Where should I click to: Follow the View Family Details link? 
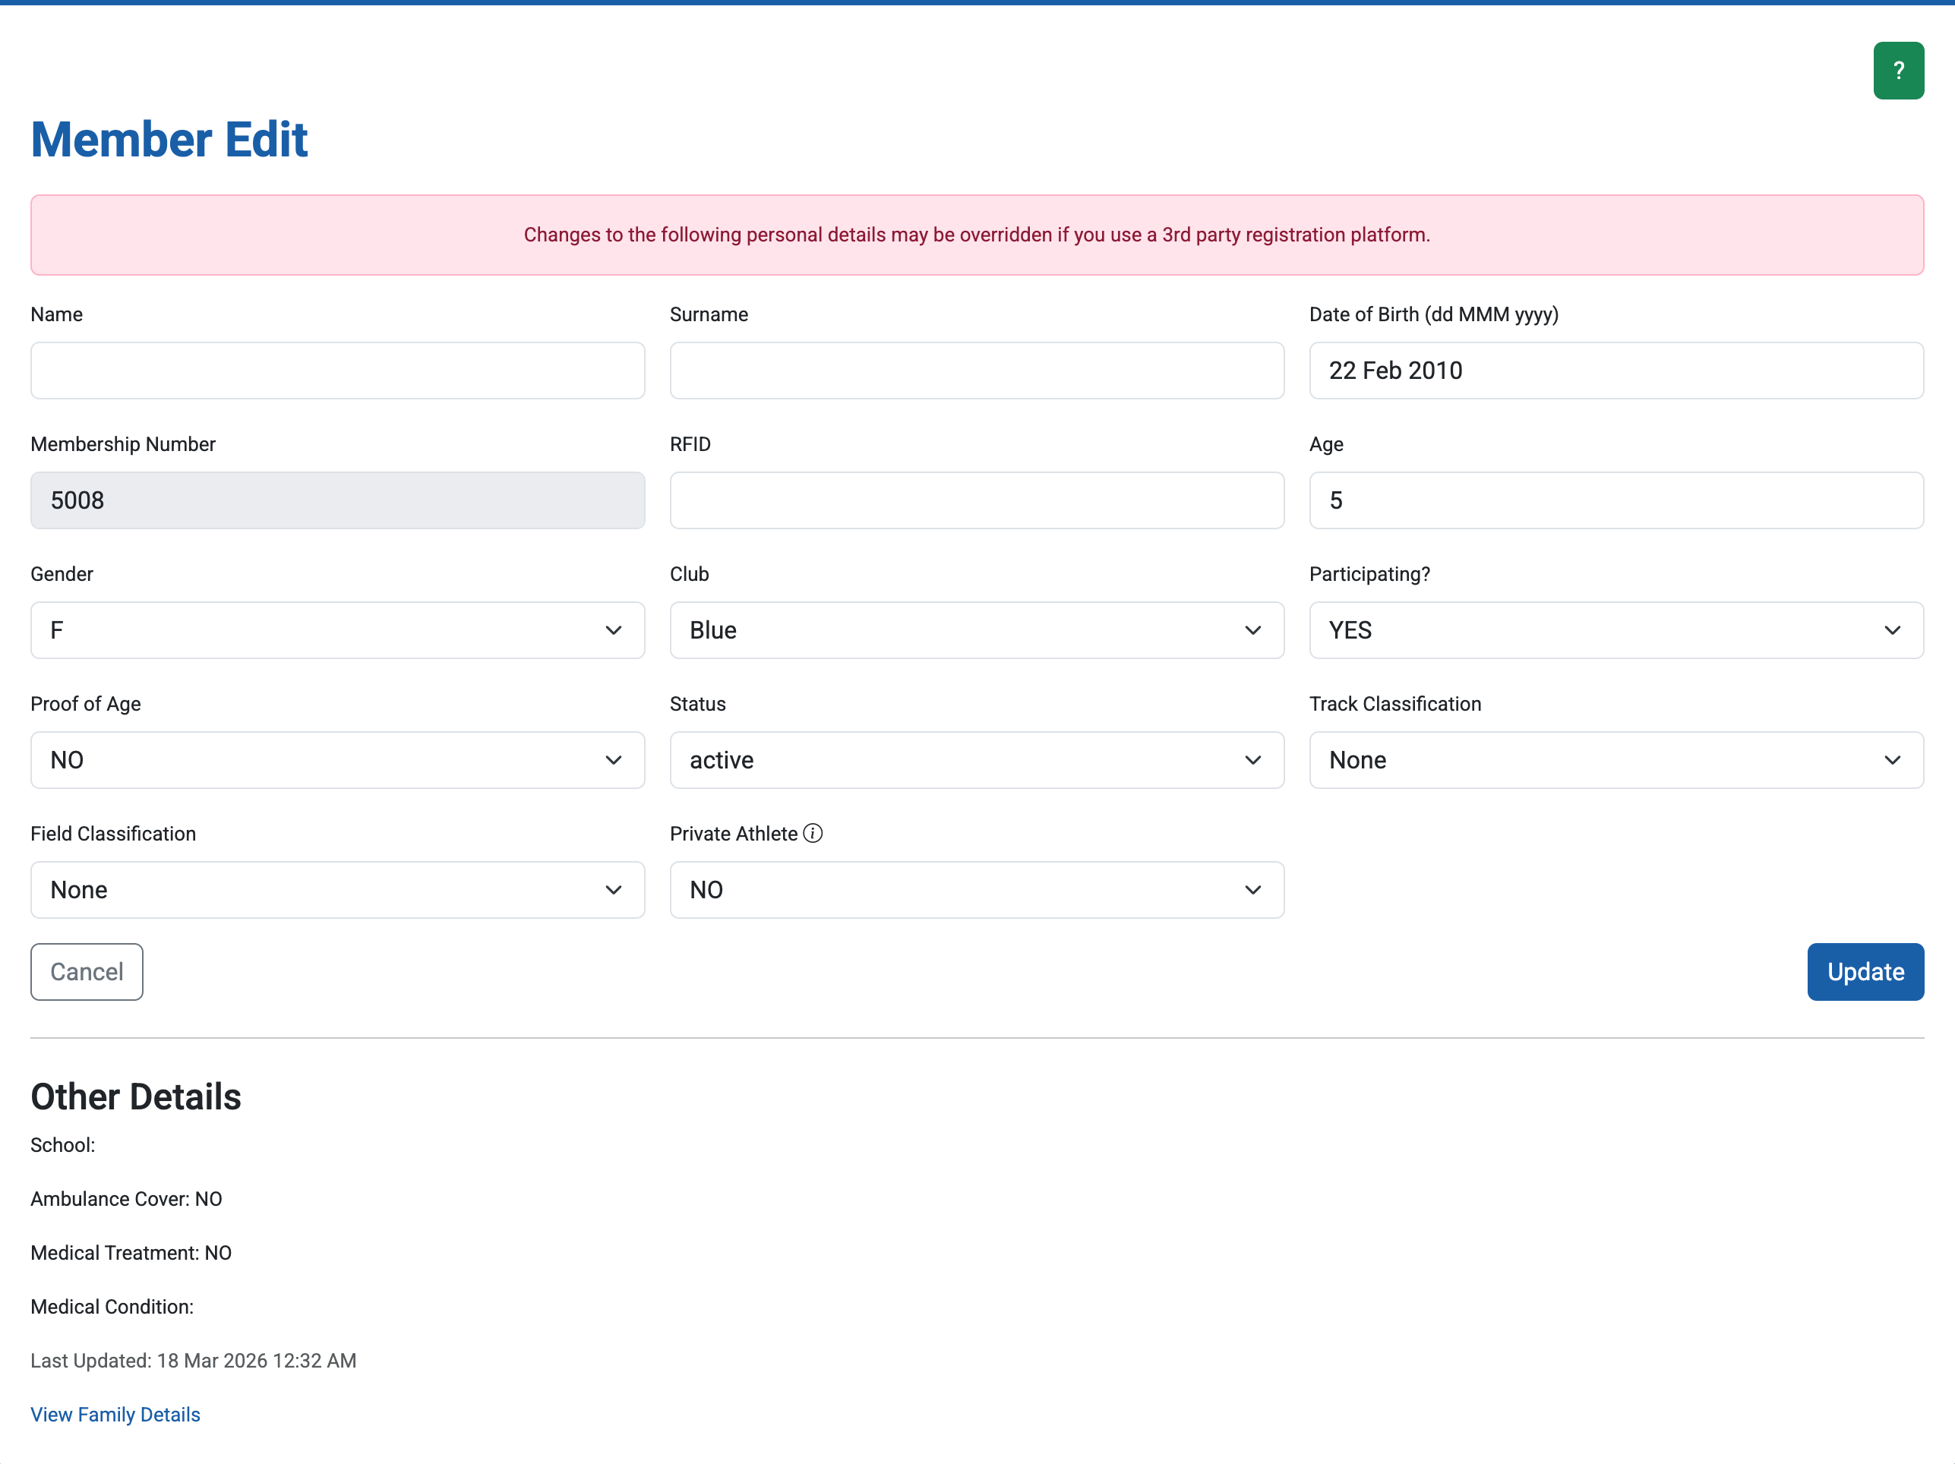point(115,1415)
